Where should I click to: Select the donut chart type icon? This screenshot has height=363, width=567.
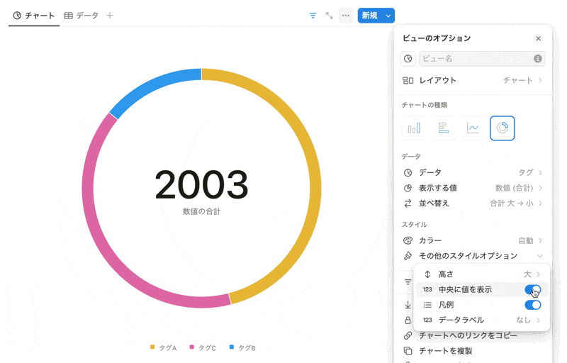point(503,128)
